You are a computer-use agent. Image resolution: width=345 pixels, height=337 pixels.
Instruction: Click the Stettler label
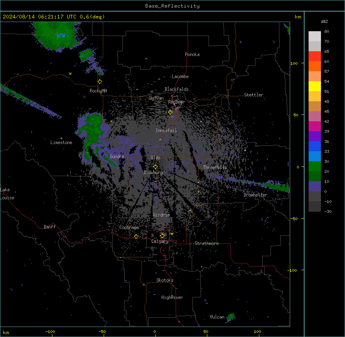point(254,95)
